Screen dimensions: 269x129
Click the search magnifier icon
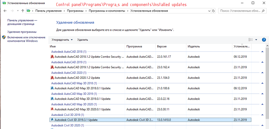(x=263, y=11)
